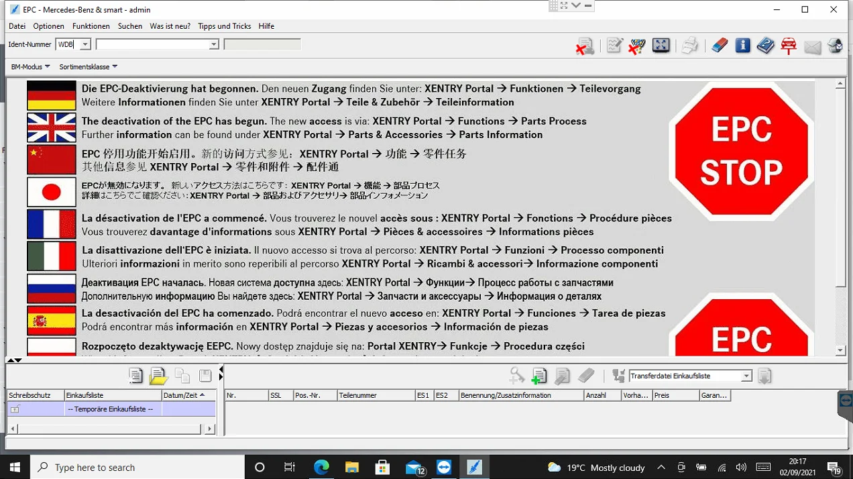The image size is (853, 479).
Task: Open the blue info icon
Action: (x=742, y=46)
